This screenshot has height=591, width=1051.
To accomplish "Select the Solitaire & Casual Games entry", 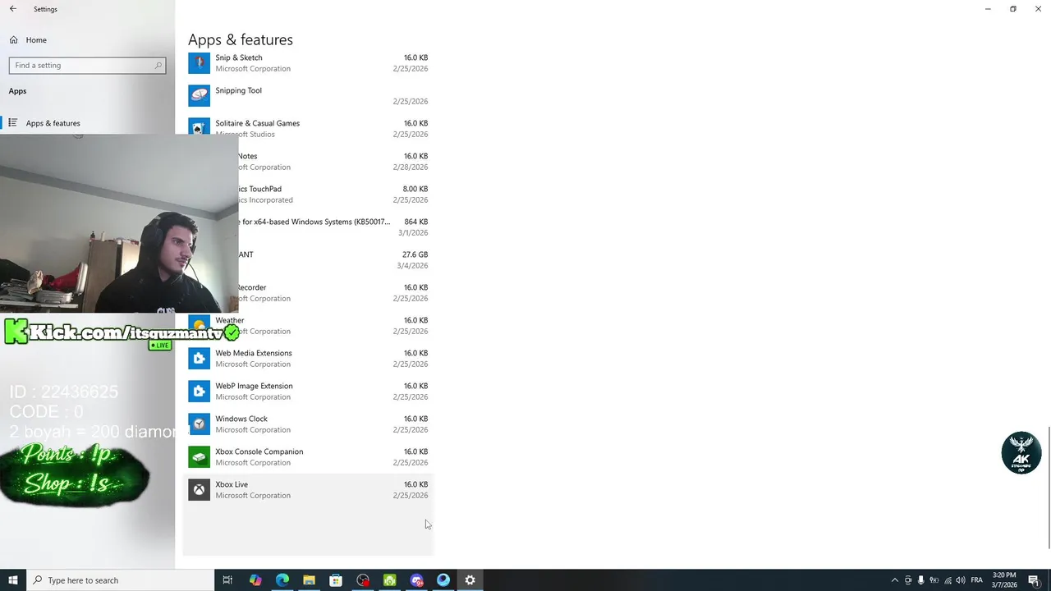I will point(308,129).
